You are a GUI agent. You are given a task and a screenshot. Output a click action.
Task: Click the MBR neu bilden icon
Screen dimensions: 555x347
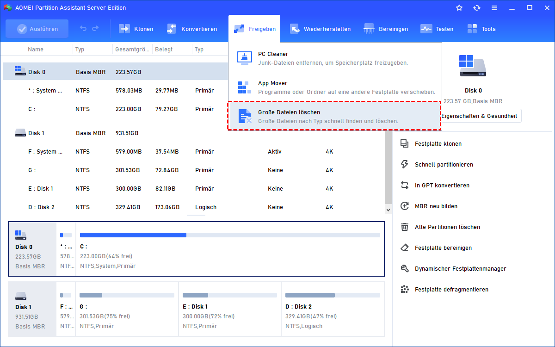click(405, 206)
